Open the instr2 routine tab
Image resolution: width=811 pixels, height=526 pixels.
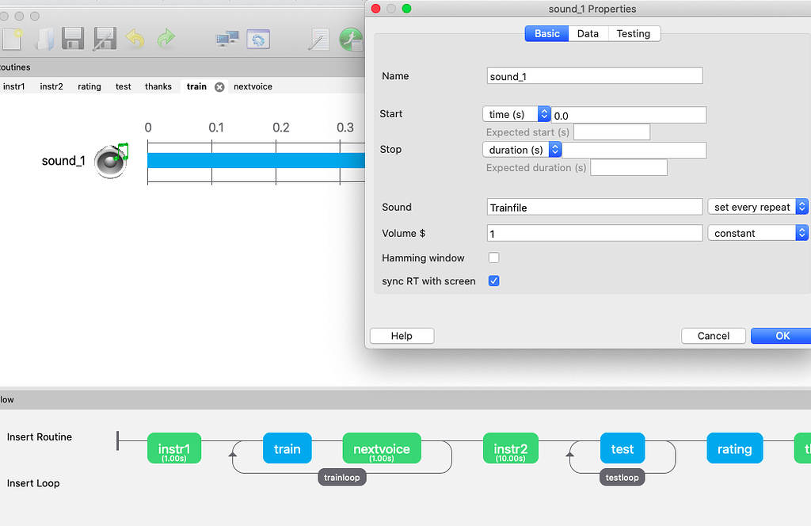click(51, 86)
